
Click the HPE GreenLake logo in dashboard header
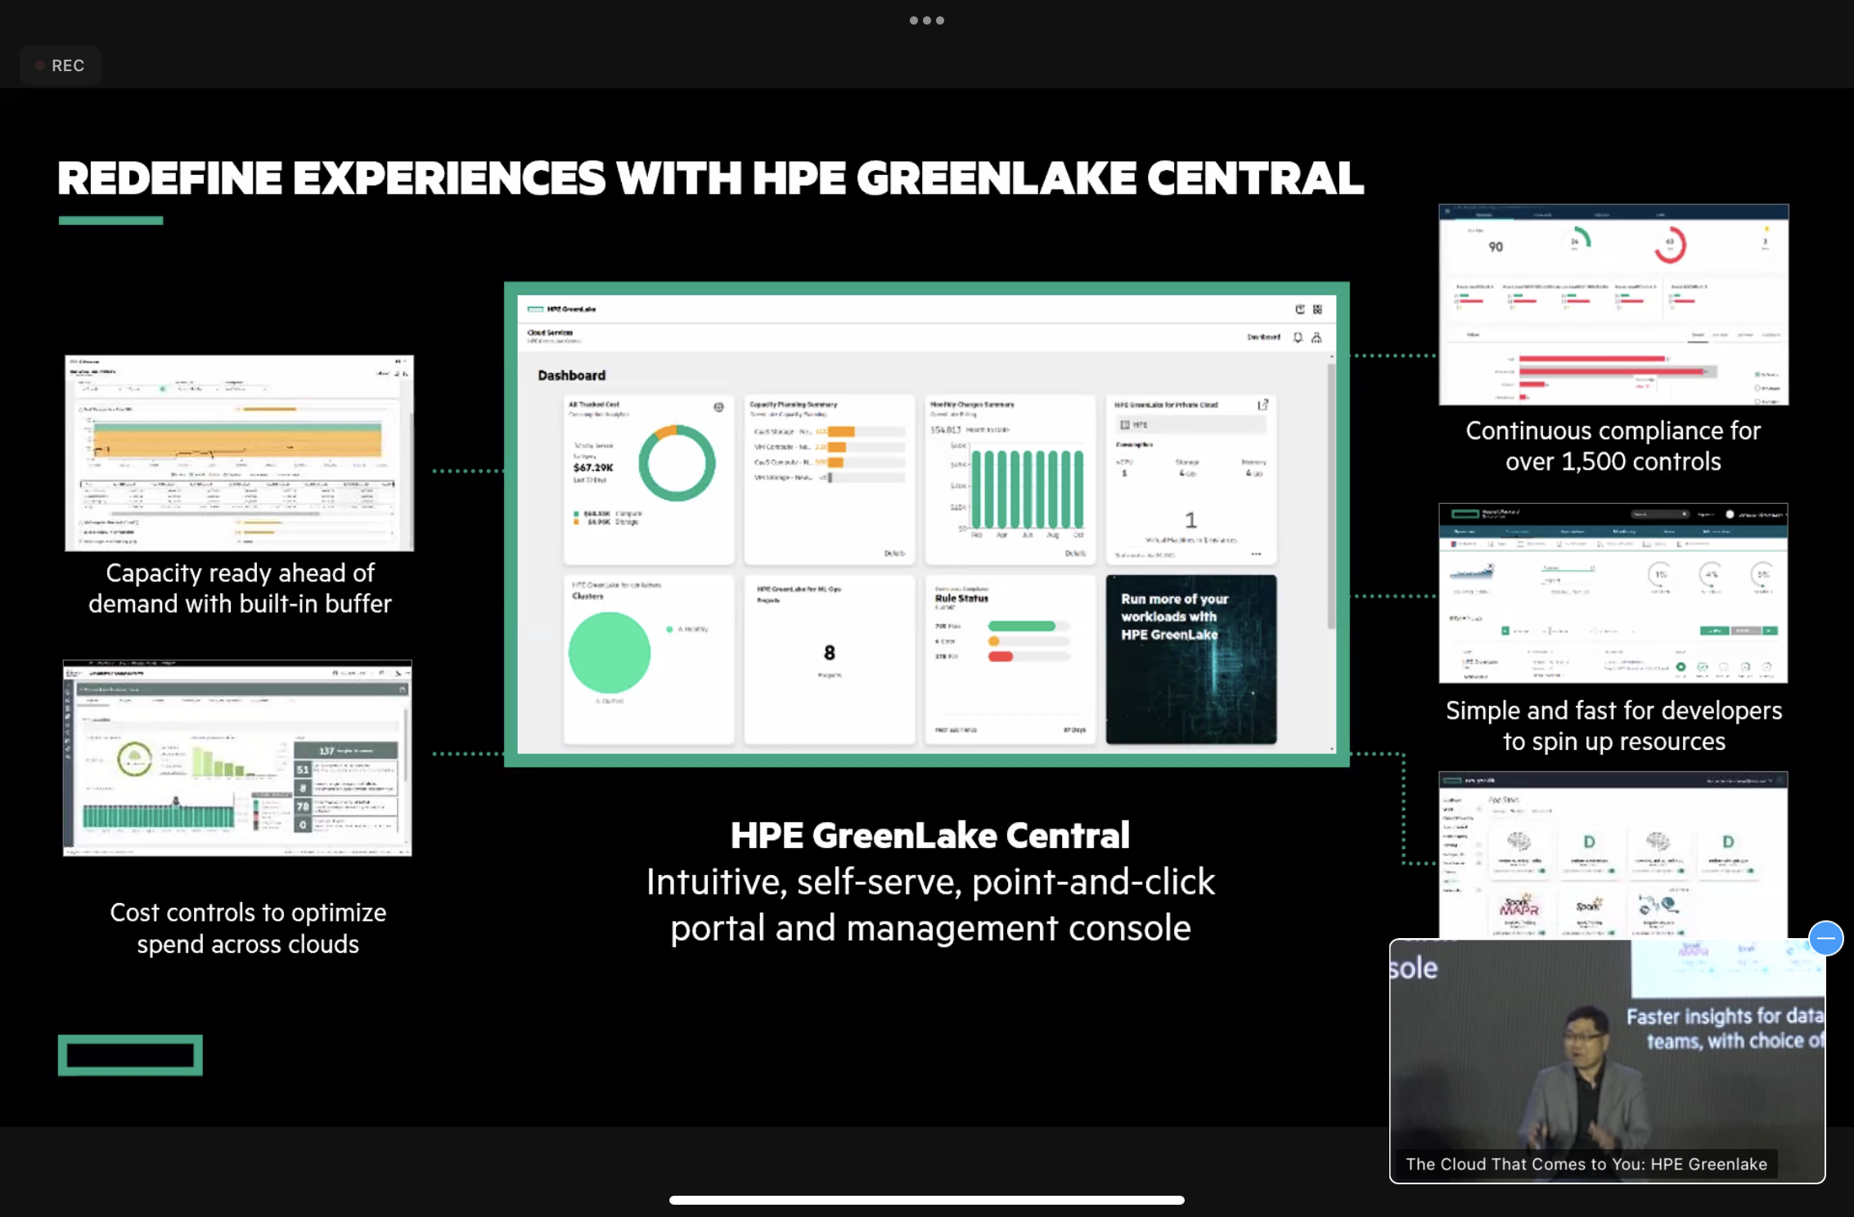tap(562, 309)
